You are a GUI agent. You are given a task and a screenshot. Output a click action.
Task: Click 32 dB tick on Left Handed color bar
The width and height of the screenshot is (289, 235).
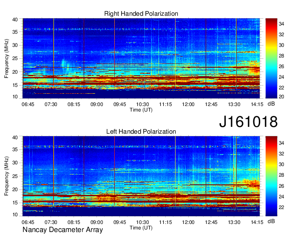281,154
